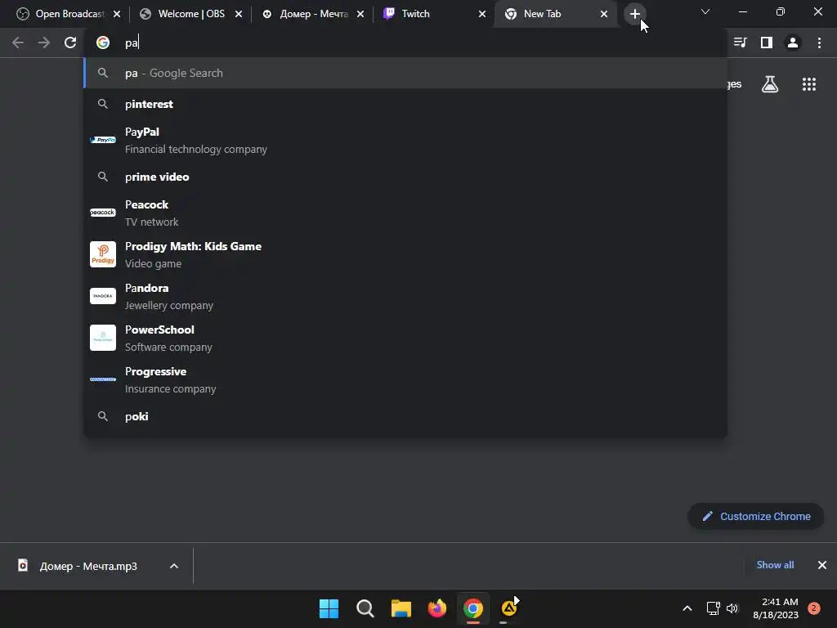Close the Домер - Мечта tab
The width and height of the screenshot is (837, 628).
coord(360,15)
